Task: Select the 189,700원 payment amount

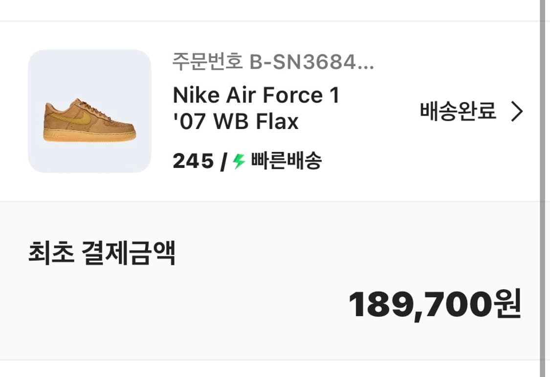Action: tap(434, 304)
